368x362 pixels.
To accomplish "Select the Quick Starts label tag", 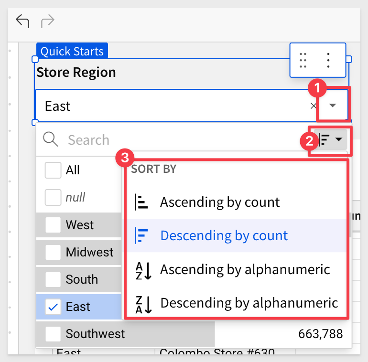I will click(x=72, y=51).
